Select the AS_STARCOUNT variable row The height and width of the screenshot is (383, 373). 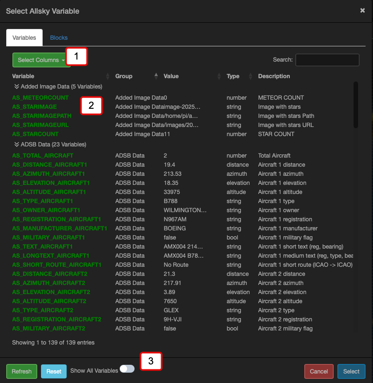click(35, 134)
